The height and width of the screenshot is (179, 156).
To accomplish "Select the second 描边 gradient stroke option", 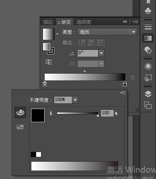I will [91, 43].
